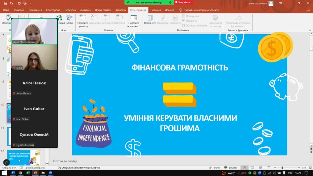Click the Chrome icon in the taskbar
Viewport: 313px width, 176px height.
20,173
